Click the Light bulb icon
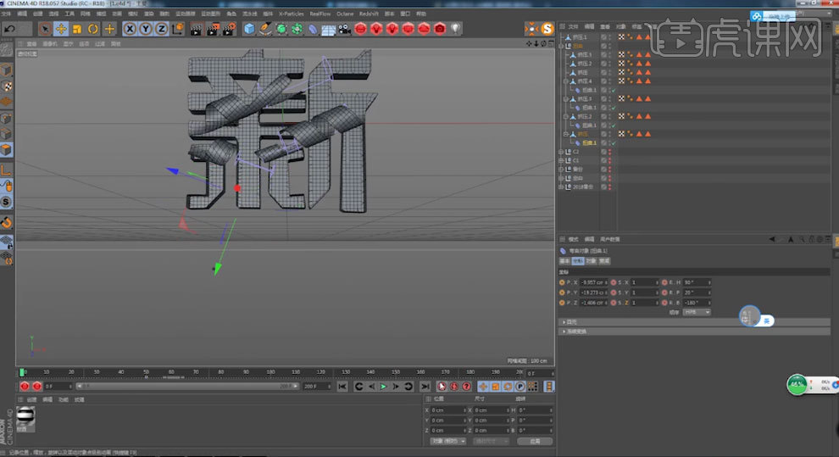839x457 pixels. 455,28
